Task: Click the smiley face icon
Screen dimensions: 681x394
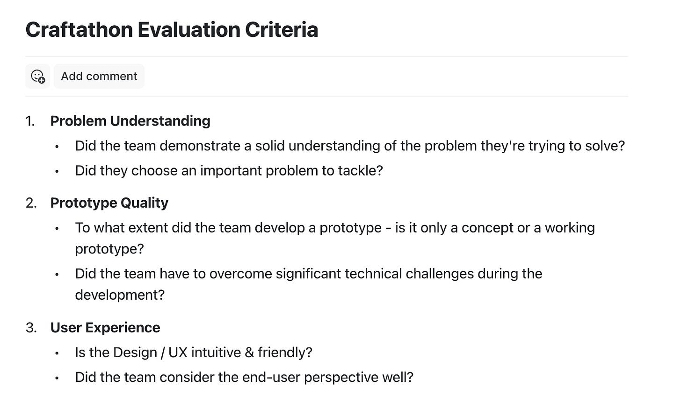Action: pos(36,74)
